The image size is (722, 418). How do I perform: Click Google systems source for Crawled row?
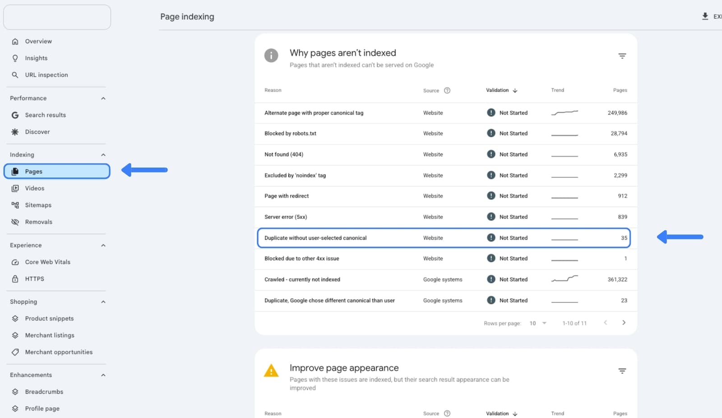pos(443,280)
